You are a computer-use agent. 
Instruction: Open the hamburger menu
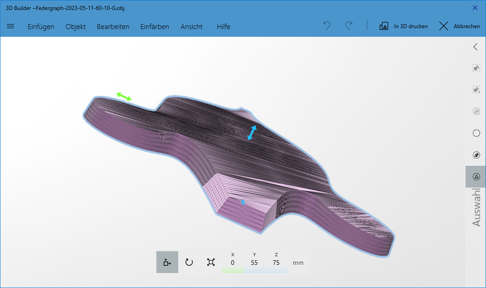pyautogui.click(x=10, y=26)
